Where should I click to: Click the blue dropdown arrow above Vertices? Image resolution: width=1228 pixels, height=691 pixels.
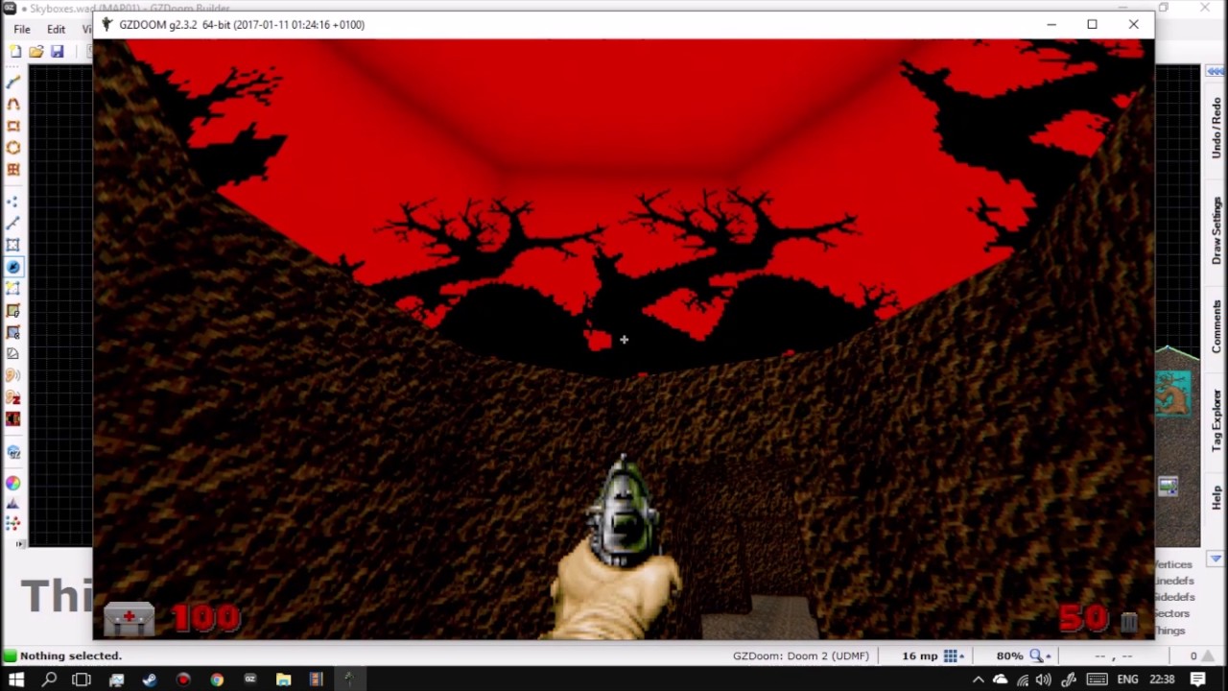pyautogui.click(x=1216, y=559)
